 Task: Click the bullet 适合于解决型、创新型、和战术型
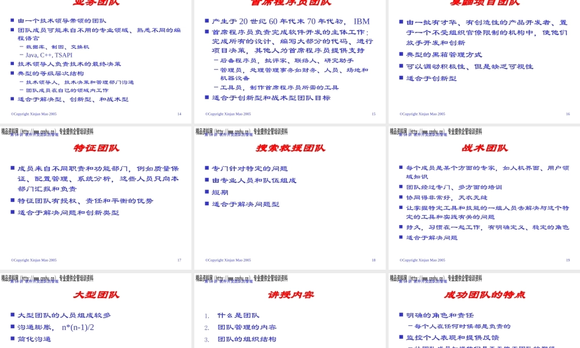tap(73, 99)
